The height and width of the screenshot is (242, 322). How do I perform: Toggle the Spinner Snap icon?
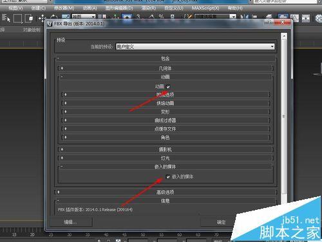coord(173,17)
